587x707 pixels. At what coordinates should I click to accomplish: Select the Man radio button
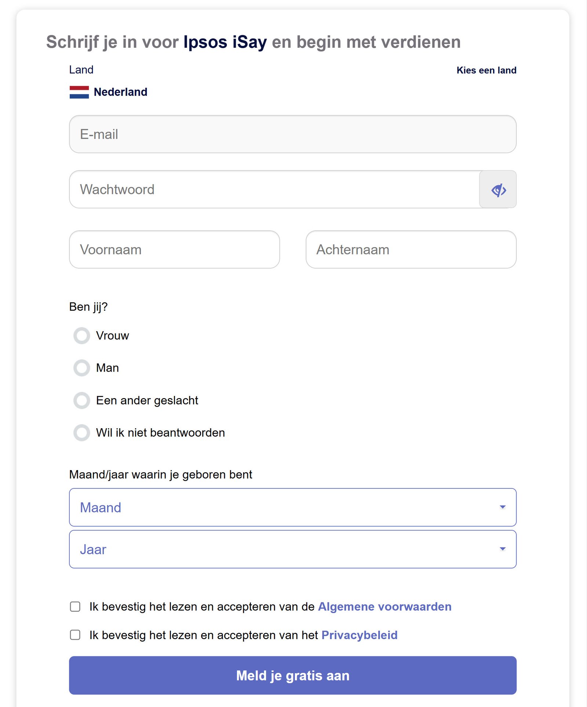(x=81, y=368)
